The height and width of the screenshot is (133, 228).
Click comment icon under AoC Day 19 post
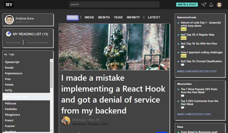(182, 47)
